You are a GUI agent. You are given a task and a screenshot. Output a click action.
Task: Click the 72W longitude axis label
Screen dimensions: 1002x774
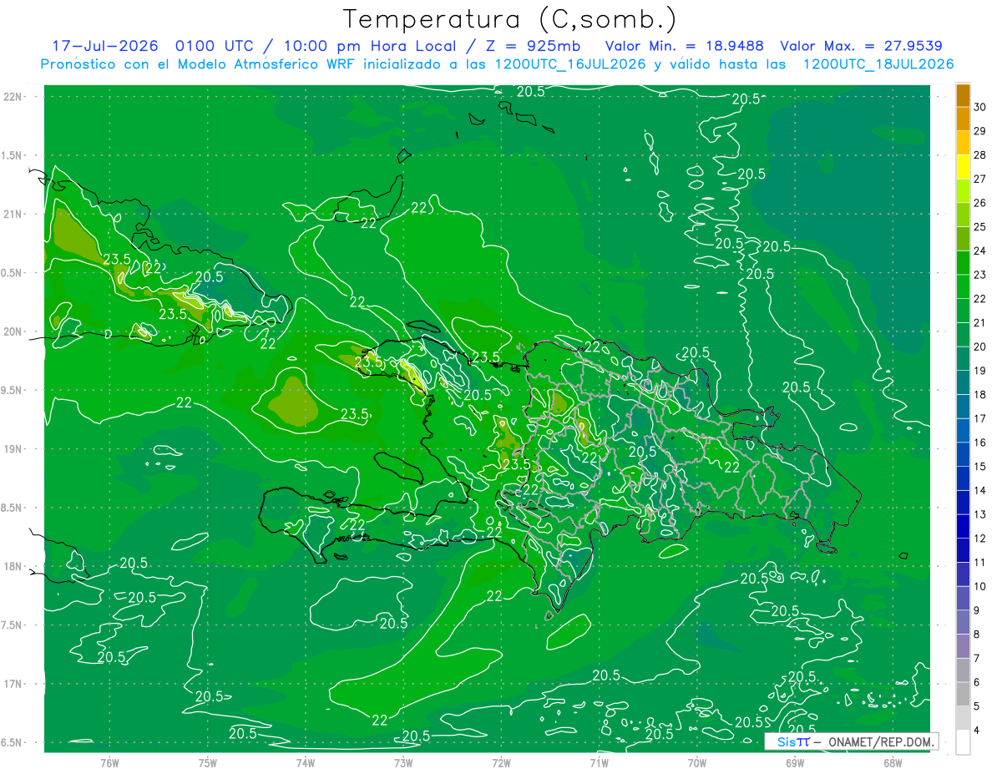click(501, 762)
